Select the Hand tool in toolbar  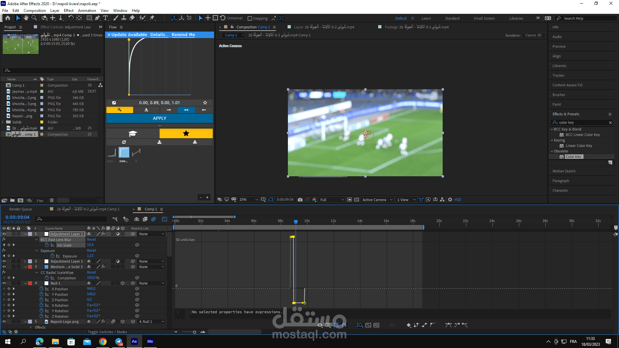pyautogui.click(x=26, y=18)
